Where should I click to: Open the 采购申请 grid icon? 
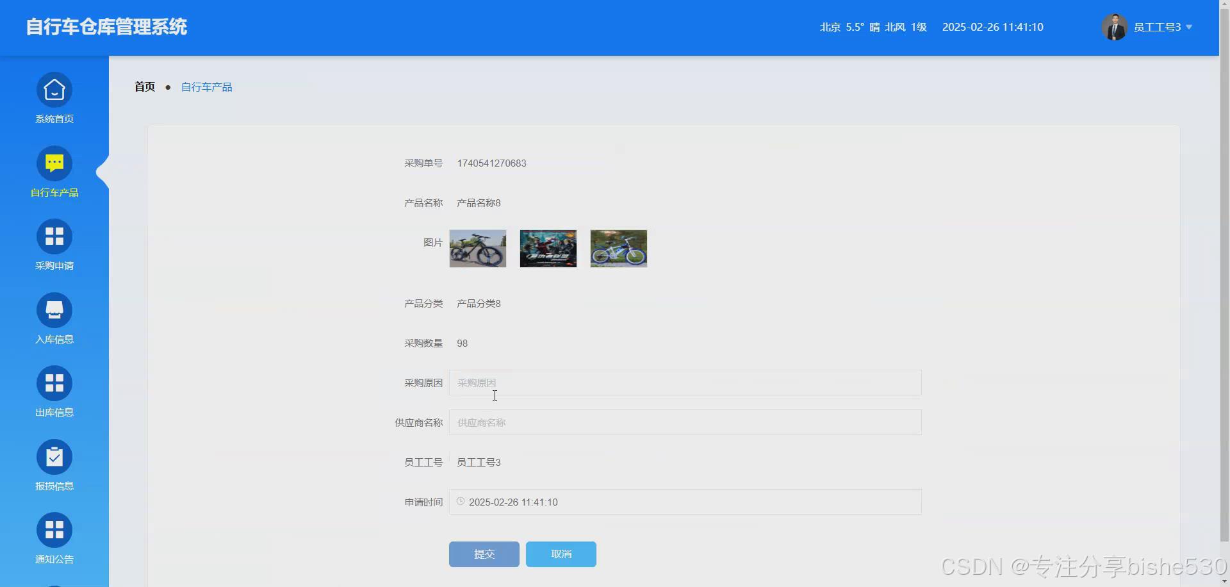[54, 236]
